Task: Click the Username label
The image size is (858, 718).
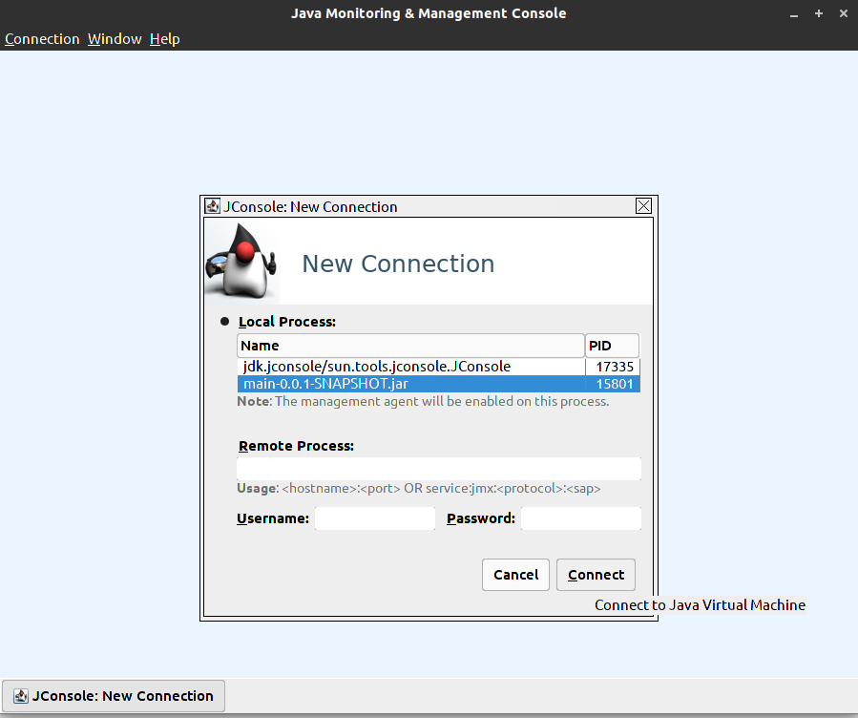Action: pyautogui.click(x=273, y=518)
